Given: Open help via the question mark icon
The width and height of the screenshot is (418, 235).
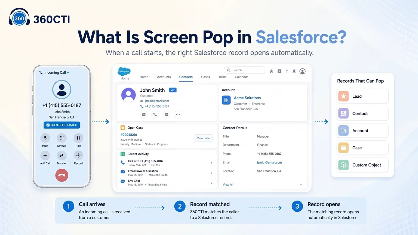Looking at the screenshot, I should pyautogui.click(x=287, y=71).
